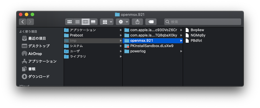Expand the システム row arrow
Viewport: 260px width, 108px height.
click(x=121, y=46)
